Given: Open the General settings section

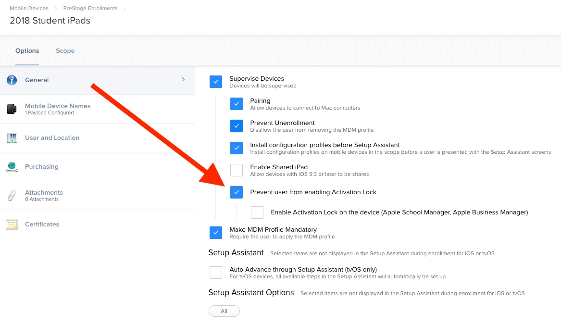Looking at the screenshot, I should 97,80.
